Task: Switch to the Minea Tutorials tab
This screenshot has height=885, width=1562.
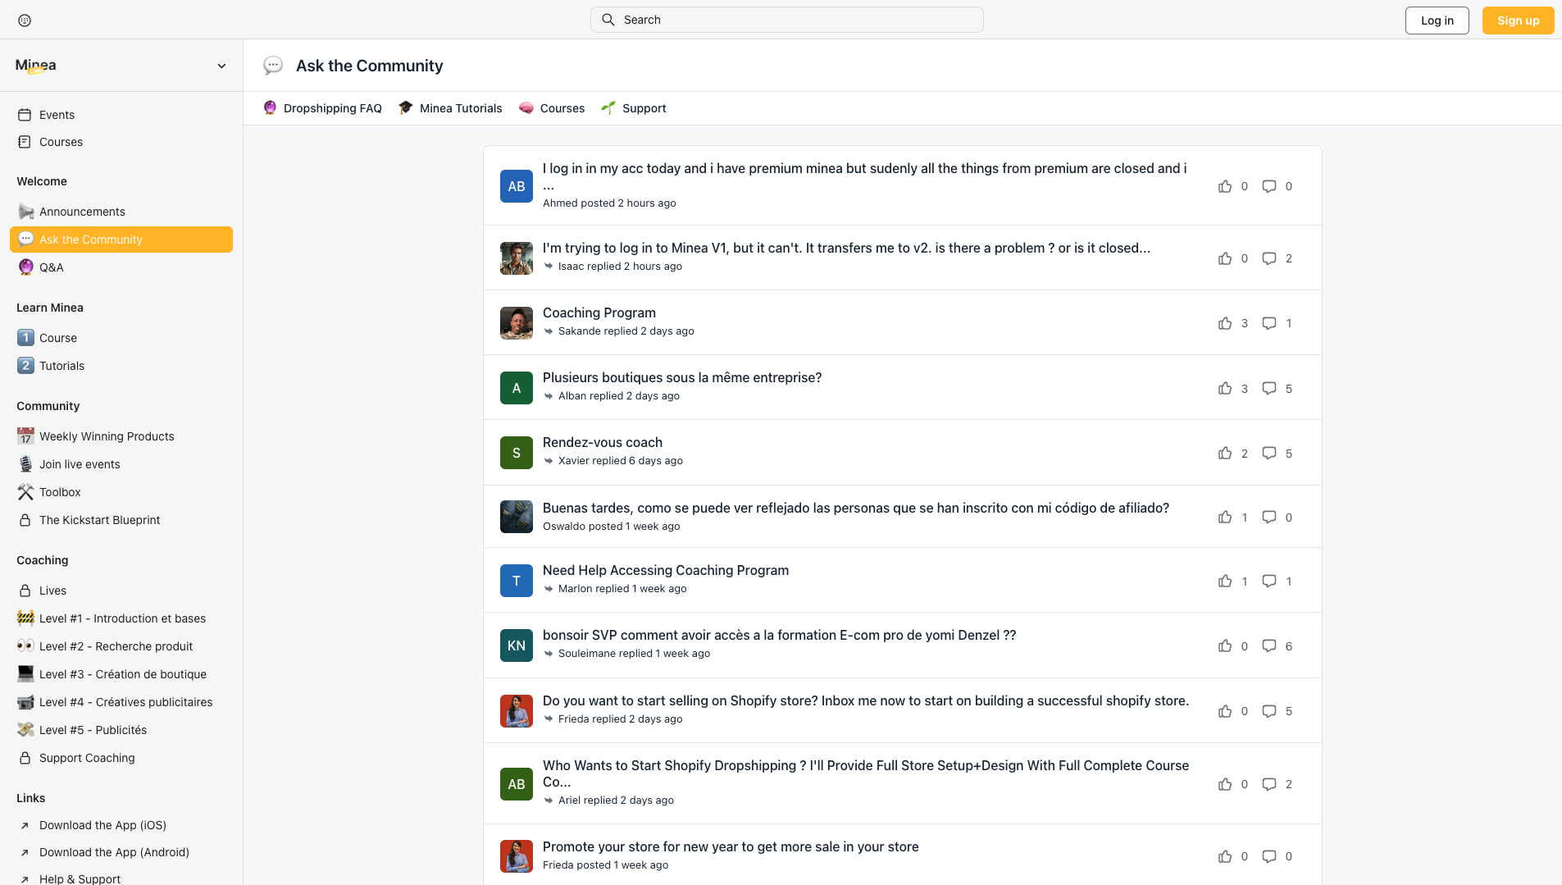Action: pos(450,108)
